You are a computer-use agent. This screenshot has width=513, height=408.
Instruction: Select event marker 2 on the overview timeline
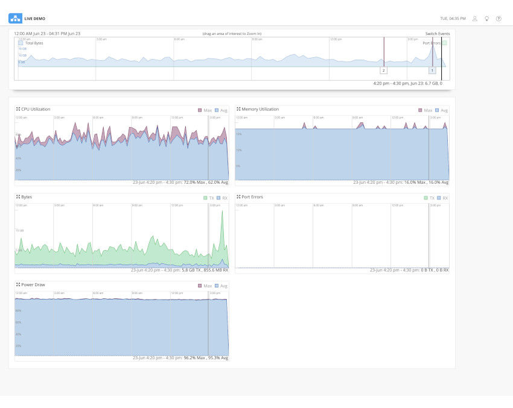click(383, 70)
